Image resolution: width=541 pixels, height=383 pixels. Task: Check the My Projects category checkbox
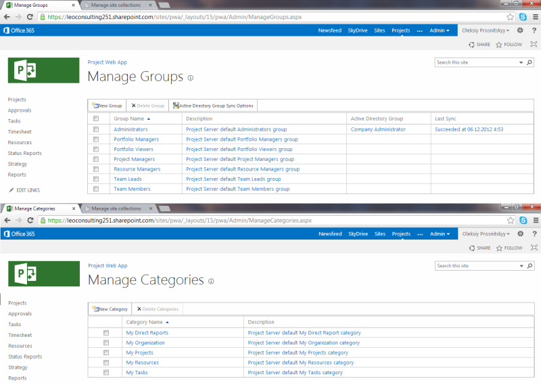tap(106, 353)
